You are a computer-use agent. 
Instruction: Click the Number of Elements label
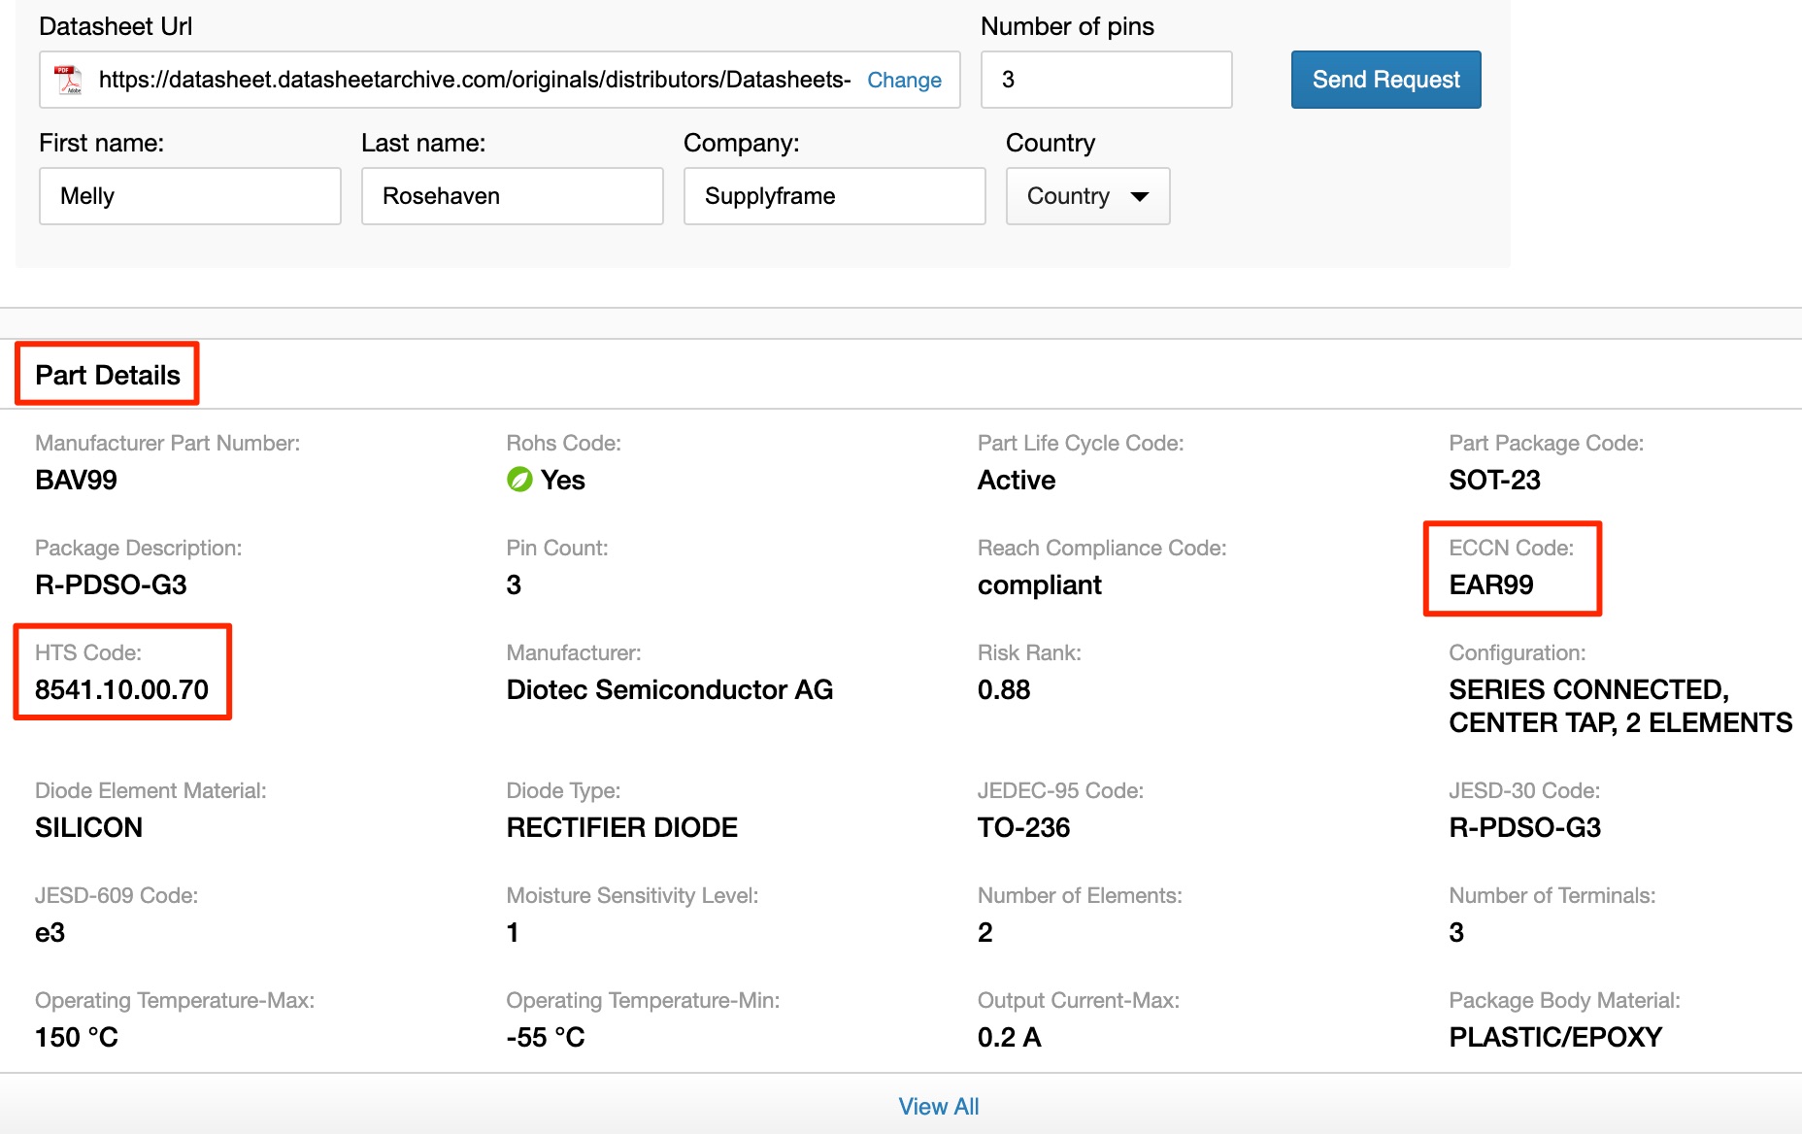pos(1080,895)
